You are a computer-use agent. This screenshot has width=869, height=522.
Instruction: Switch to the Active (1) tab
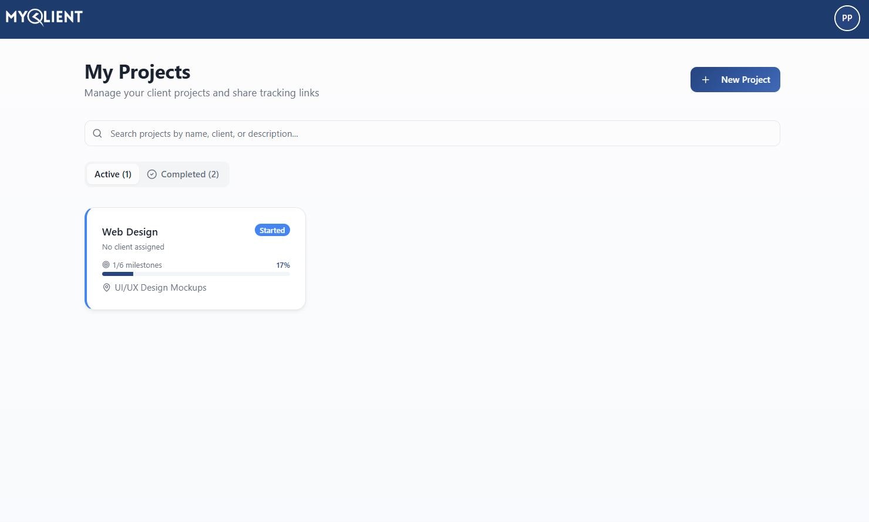pyautogui.click(x=113, y=174)
